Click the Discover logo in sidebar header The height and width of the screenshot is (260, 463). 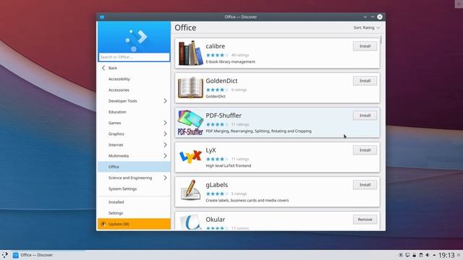(x=136, y=40)
